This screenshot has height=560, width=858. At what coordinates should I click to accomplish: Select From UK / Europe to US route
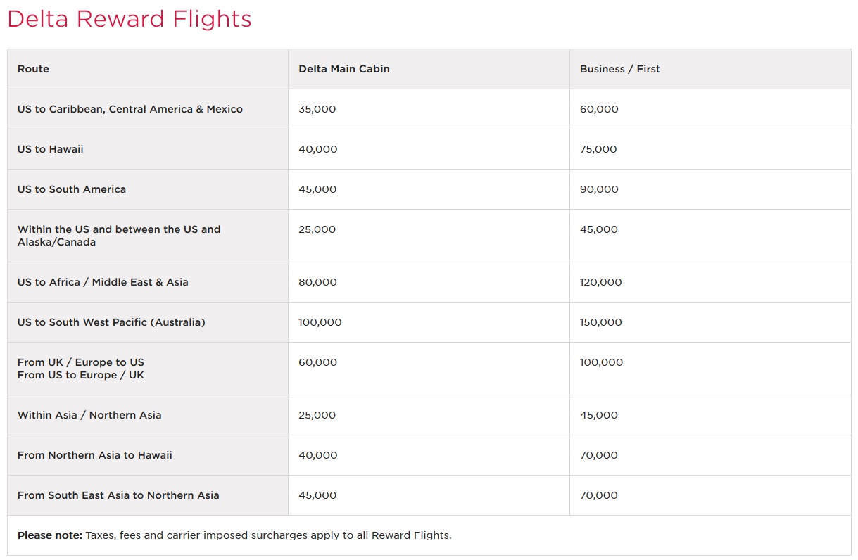tap(80, 362)
